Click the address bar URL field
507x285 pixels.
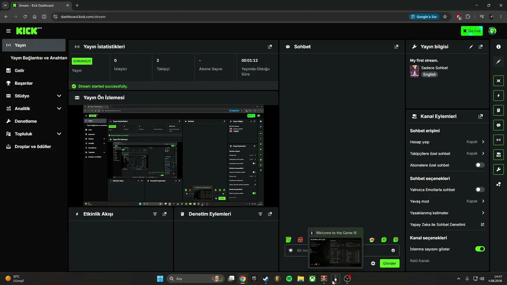point(230,17)
